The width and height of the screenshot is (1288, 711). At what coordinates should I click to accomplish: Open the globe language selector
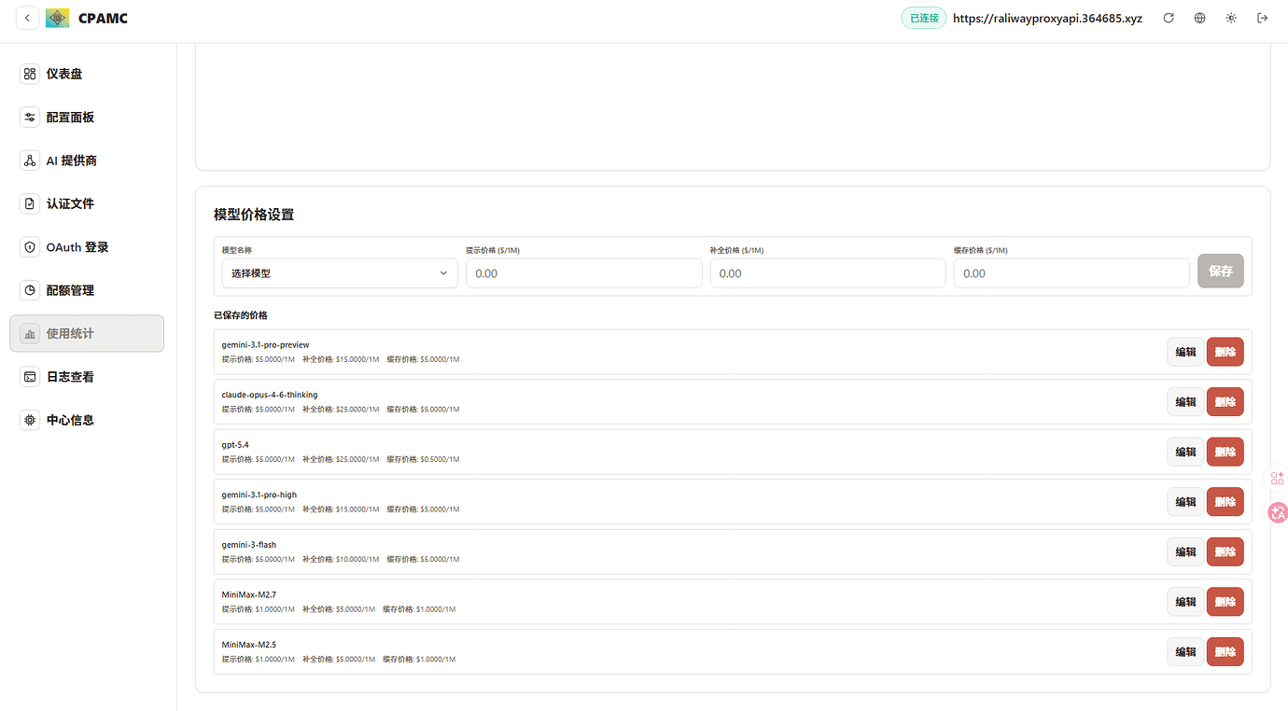tap(1200, 18)
